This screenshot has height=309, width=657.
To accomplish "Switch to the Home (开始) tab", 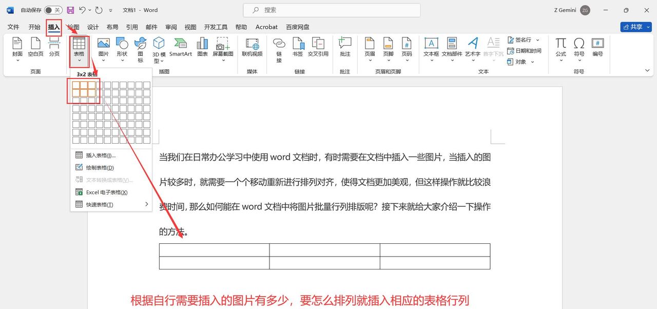I will click(34, 27).
